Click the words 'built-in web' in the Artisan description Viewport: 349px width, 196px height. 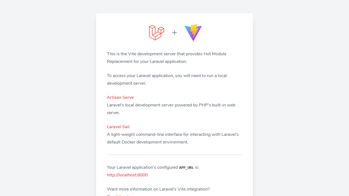(x=224, y=105)
